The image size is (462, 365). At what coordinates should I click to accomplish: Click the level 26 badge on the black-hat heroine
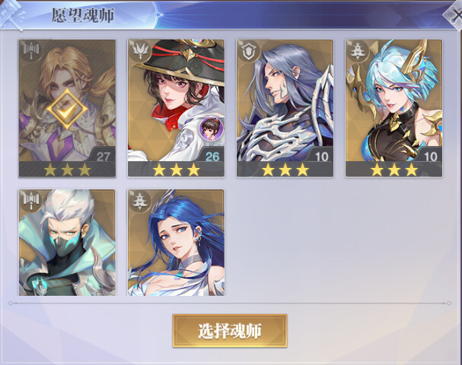212,156
